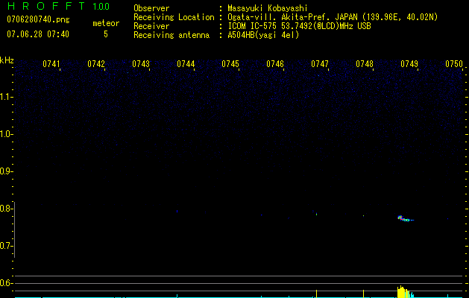
Task: Click the Observer label
Action: (x=151, y=8)
